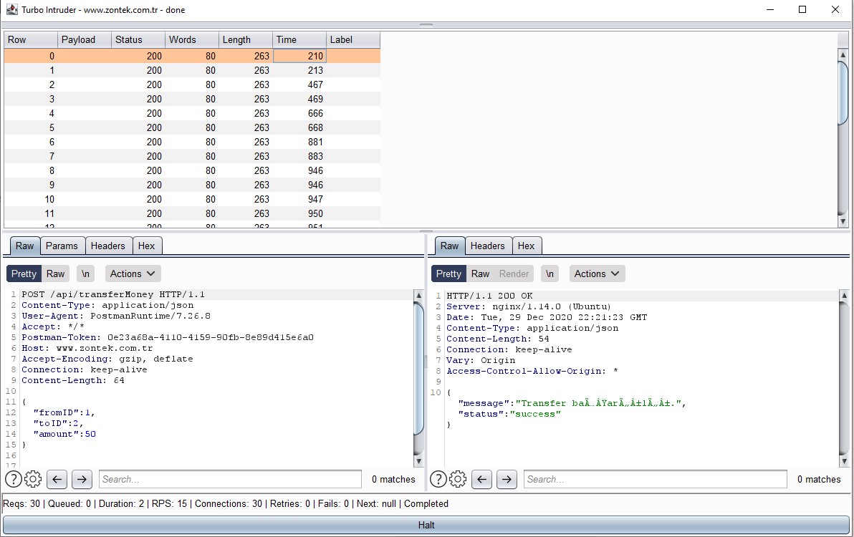Screen dimensions: 854x537
Task: Click the forward arrow in the request panel
Action: 81,479
